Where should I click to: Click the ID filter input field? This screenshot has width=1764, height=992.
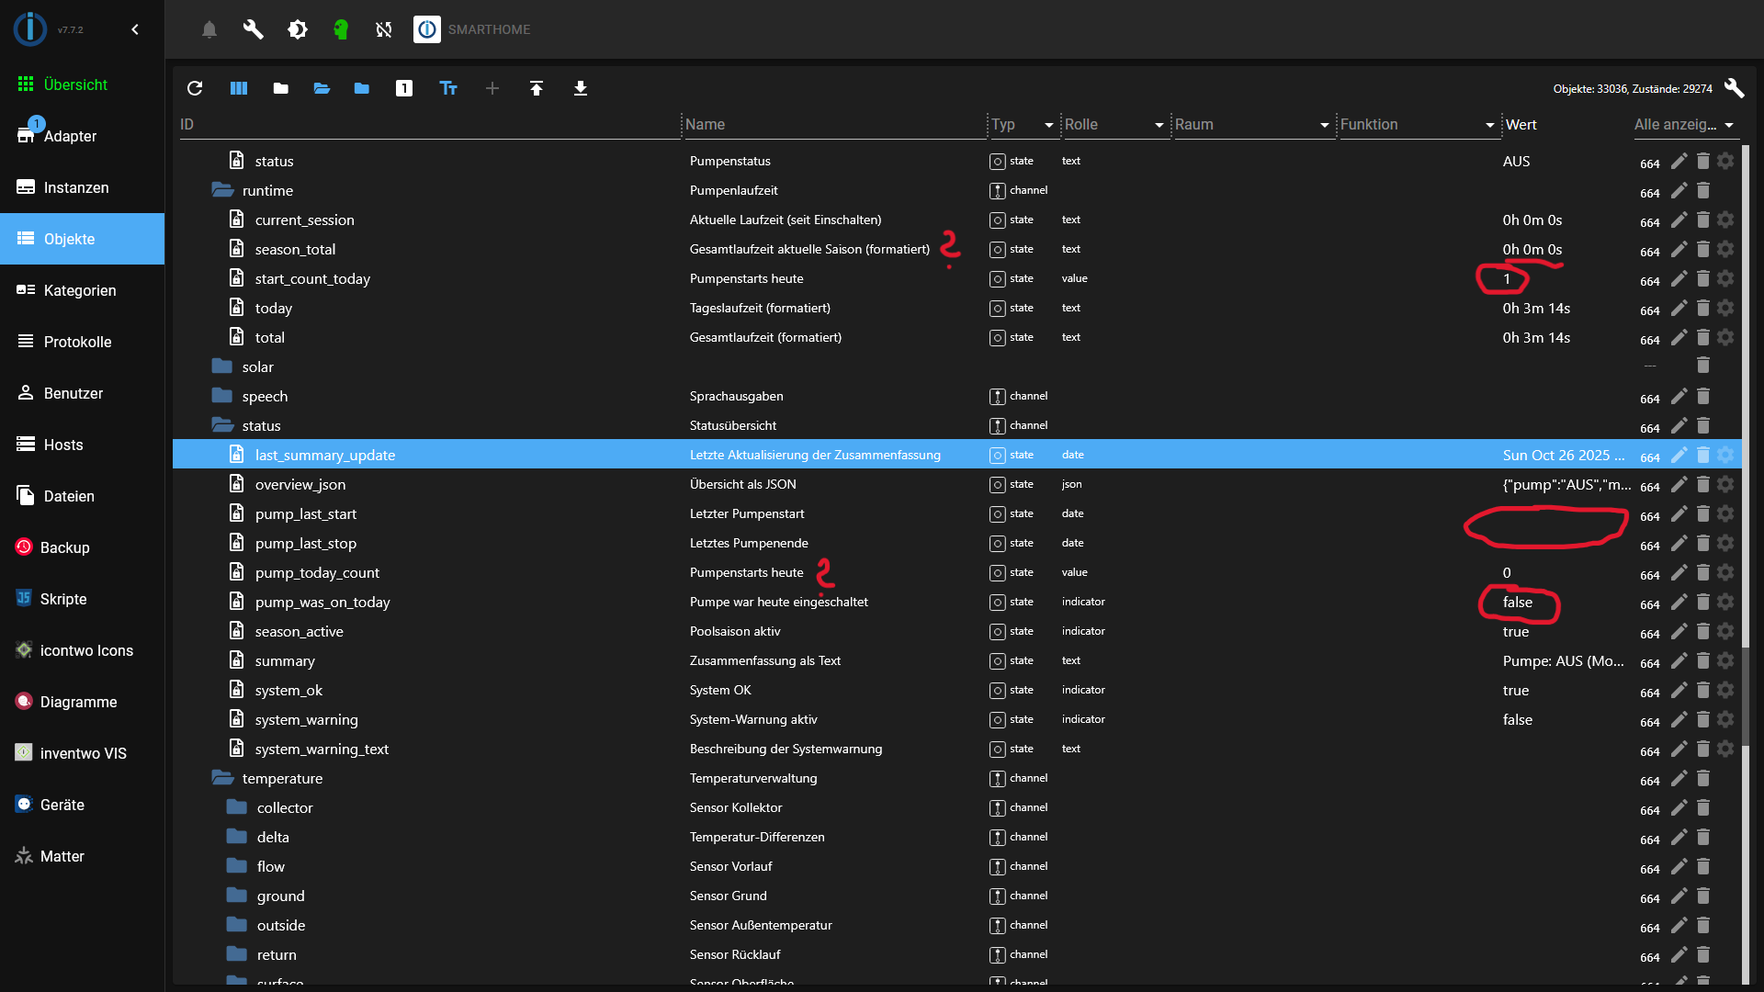428,125
